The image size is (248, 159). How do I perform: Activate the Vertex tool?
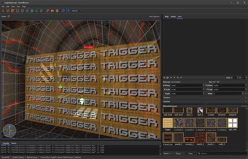tap(18, 11)
